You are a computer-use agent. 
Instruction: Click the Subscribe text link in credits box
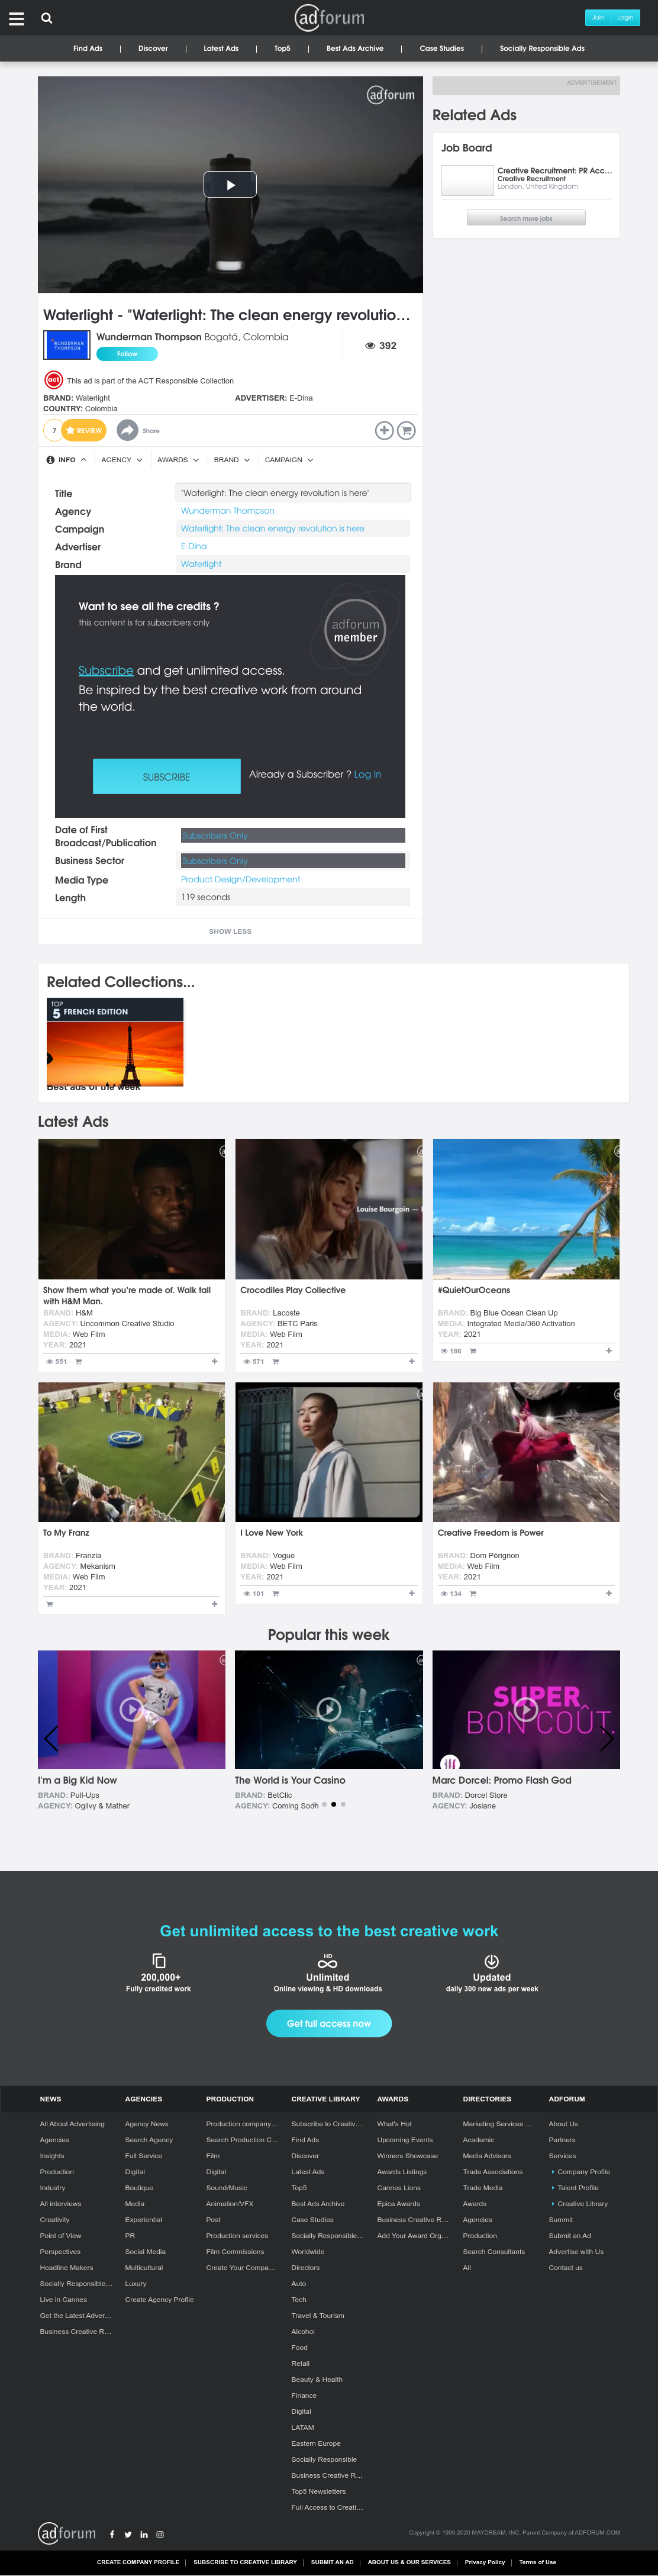click(x=105, y=671)
